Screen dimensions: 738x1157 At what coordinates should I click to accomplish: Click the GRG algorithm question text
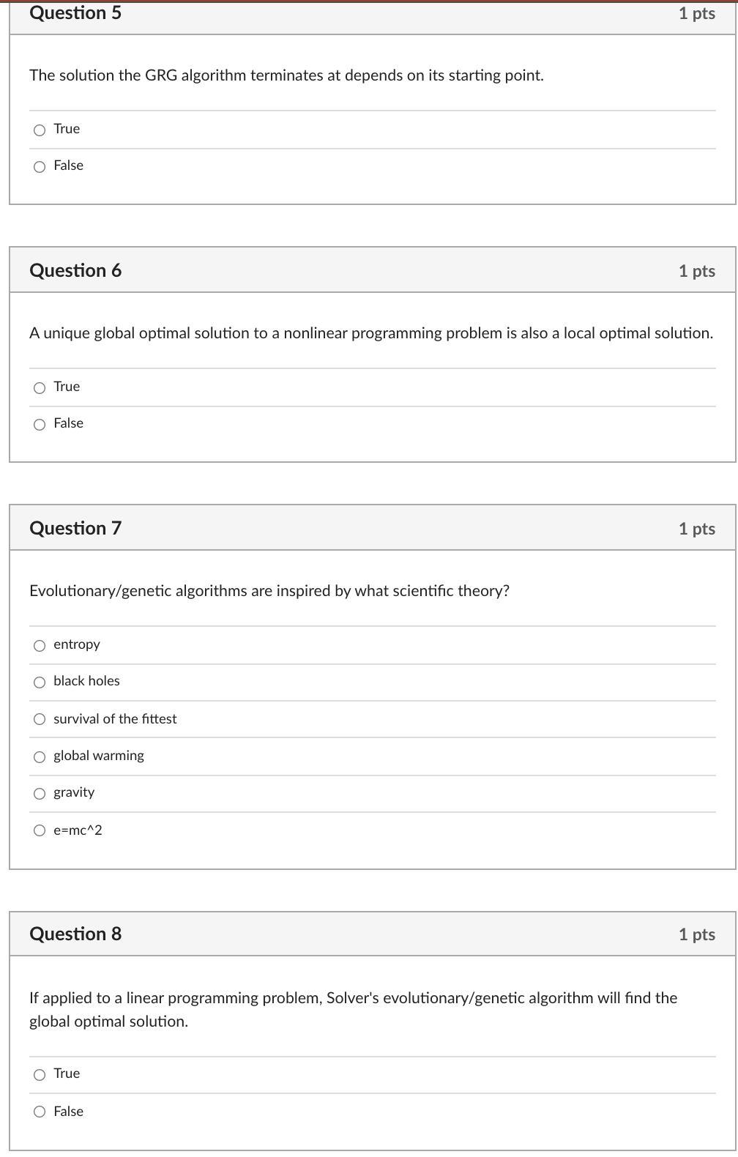[x=286, y=75]
